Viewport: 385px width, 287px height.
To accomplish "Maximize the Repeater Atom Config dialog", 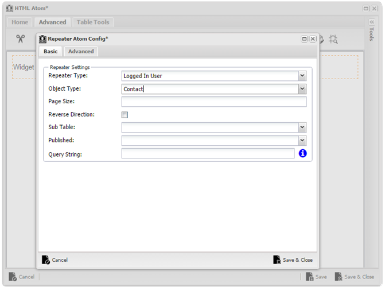I will (304, 39).
